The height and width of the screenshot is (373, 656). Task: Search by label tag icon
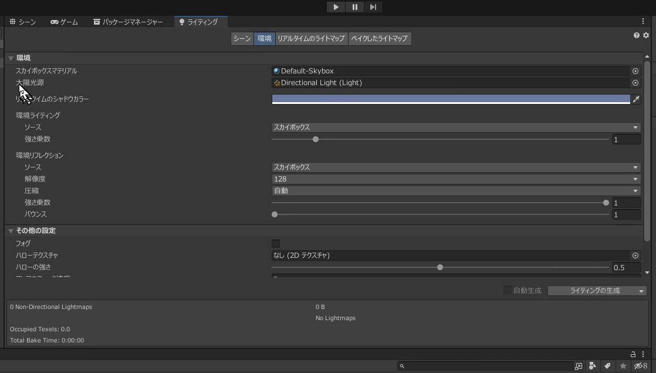pos(607,367)
